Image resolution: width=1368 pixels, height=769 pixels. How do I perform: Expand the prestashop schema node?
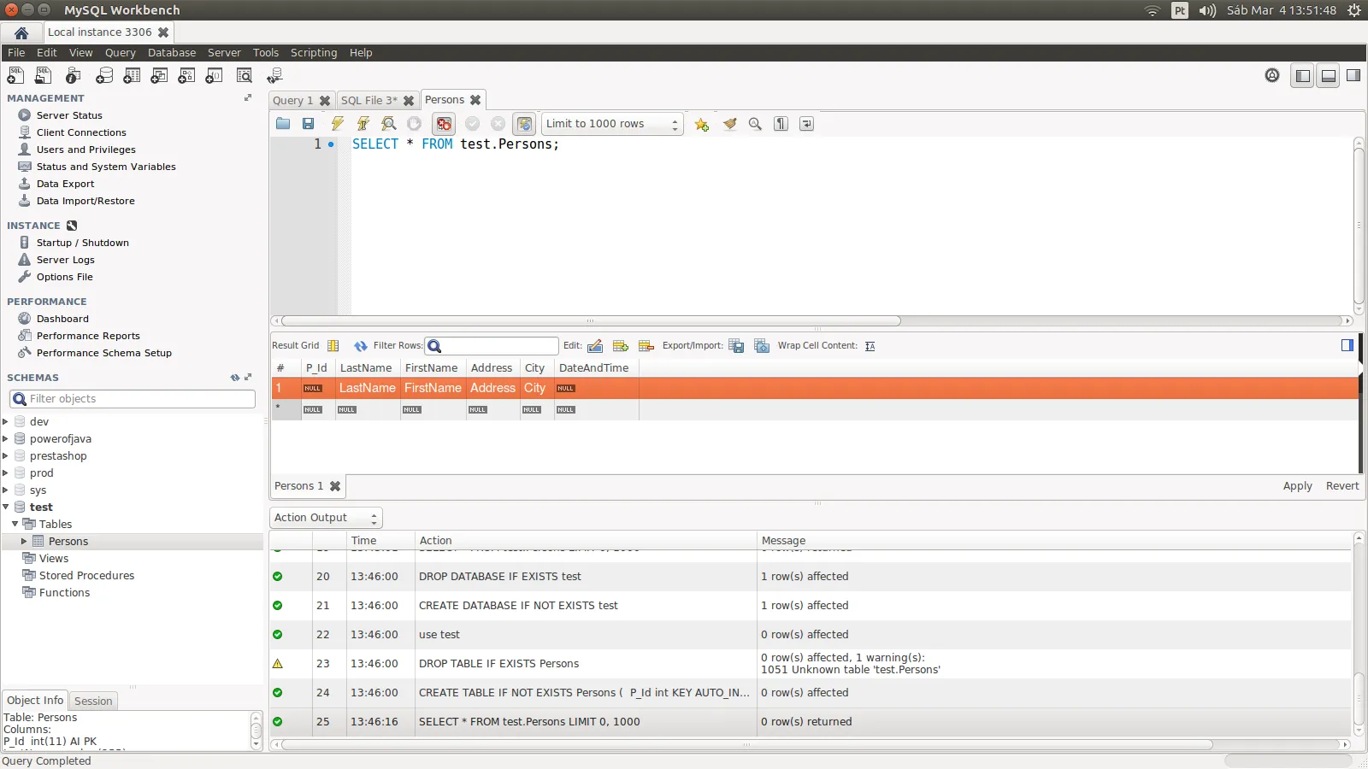(x=6, y=456)
